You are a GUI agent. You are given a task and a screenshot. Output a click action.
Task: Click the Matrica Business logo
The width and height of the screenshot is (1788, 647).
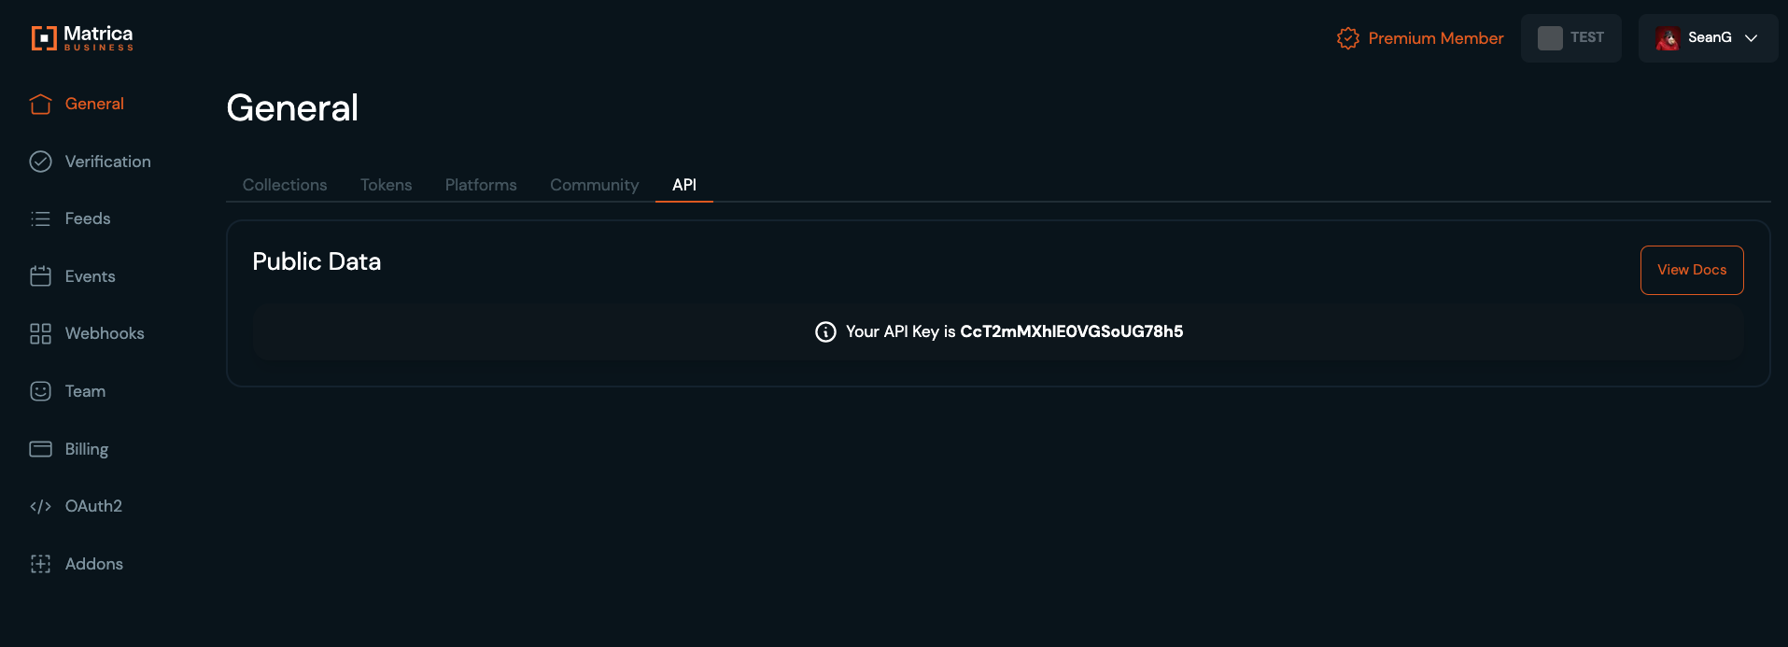coord(82,37)
